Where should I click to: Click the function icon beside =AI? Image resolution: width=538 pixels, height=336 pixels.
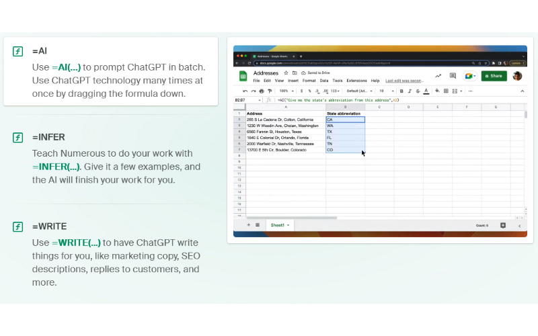point(18,52)
